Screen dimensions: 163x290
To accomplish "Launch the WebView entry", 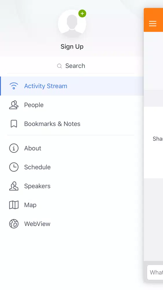I will point(72,224).
